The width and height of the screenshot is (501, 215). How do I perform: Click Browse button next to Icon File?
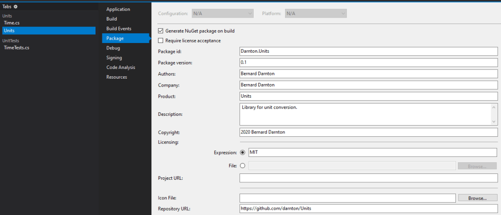[x=477, y=198]
